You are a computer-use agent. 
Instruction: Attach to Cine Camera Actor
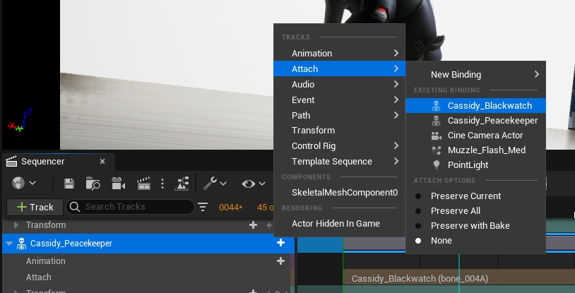(x=475, y=136)
